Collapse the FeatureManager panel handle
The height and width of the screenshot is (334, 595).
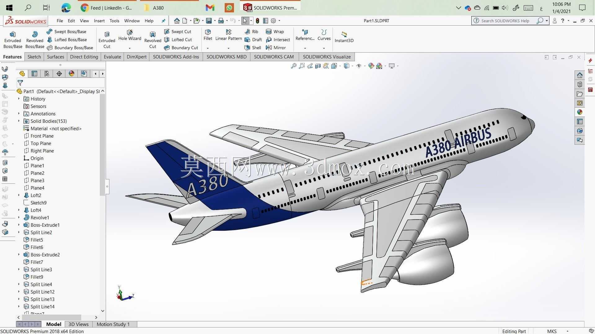(x=107, y=186)
